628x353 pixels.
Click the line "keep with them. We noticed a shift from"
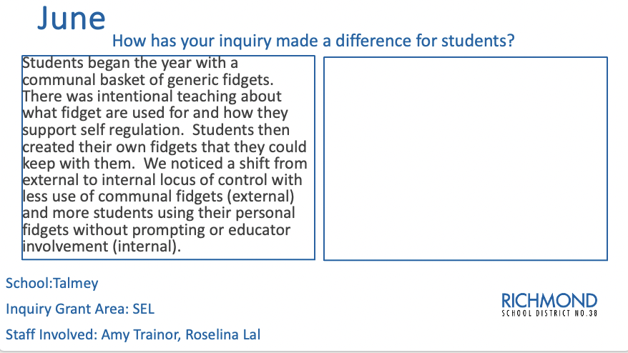coord(165,164)
